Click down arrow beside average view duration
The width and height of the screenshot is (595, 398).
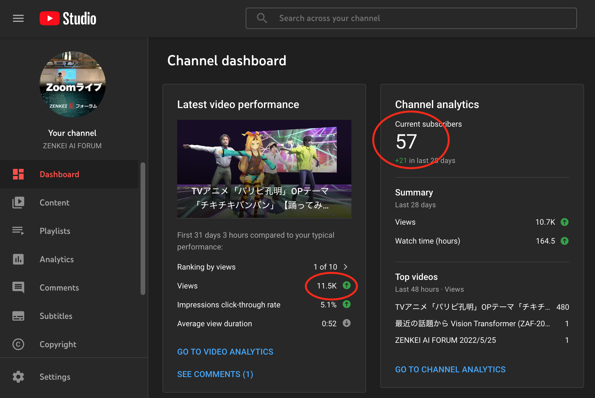pos(346,323)
